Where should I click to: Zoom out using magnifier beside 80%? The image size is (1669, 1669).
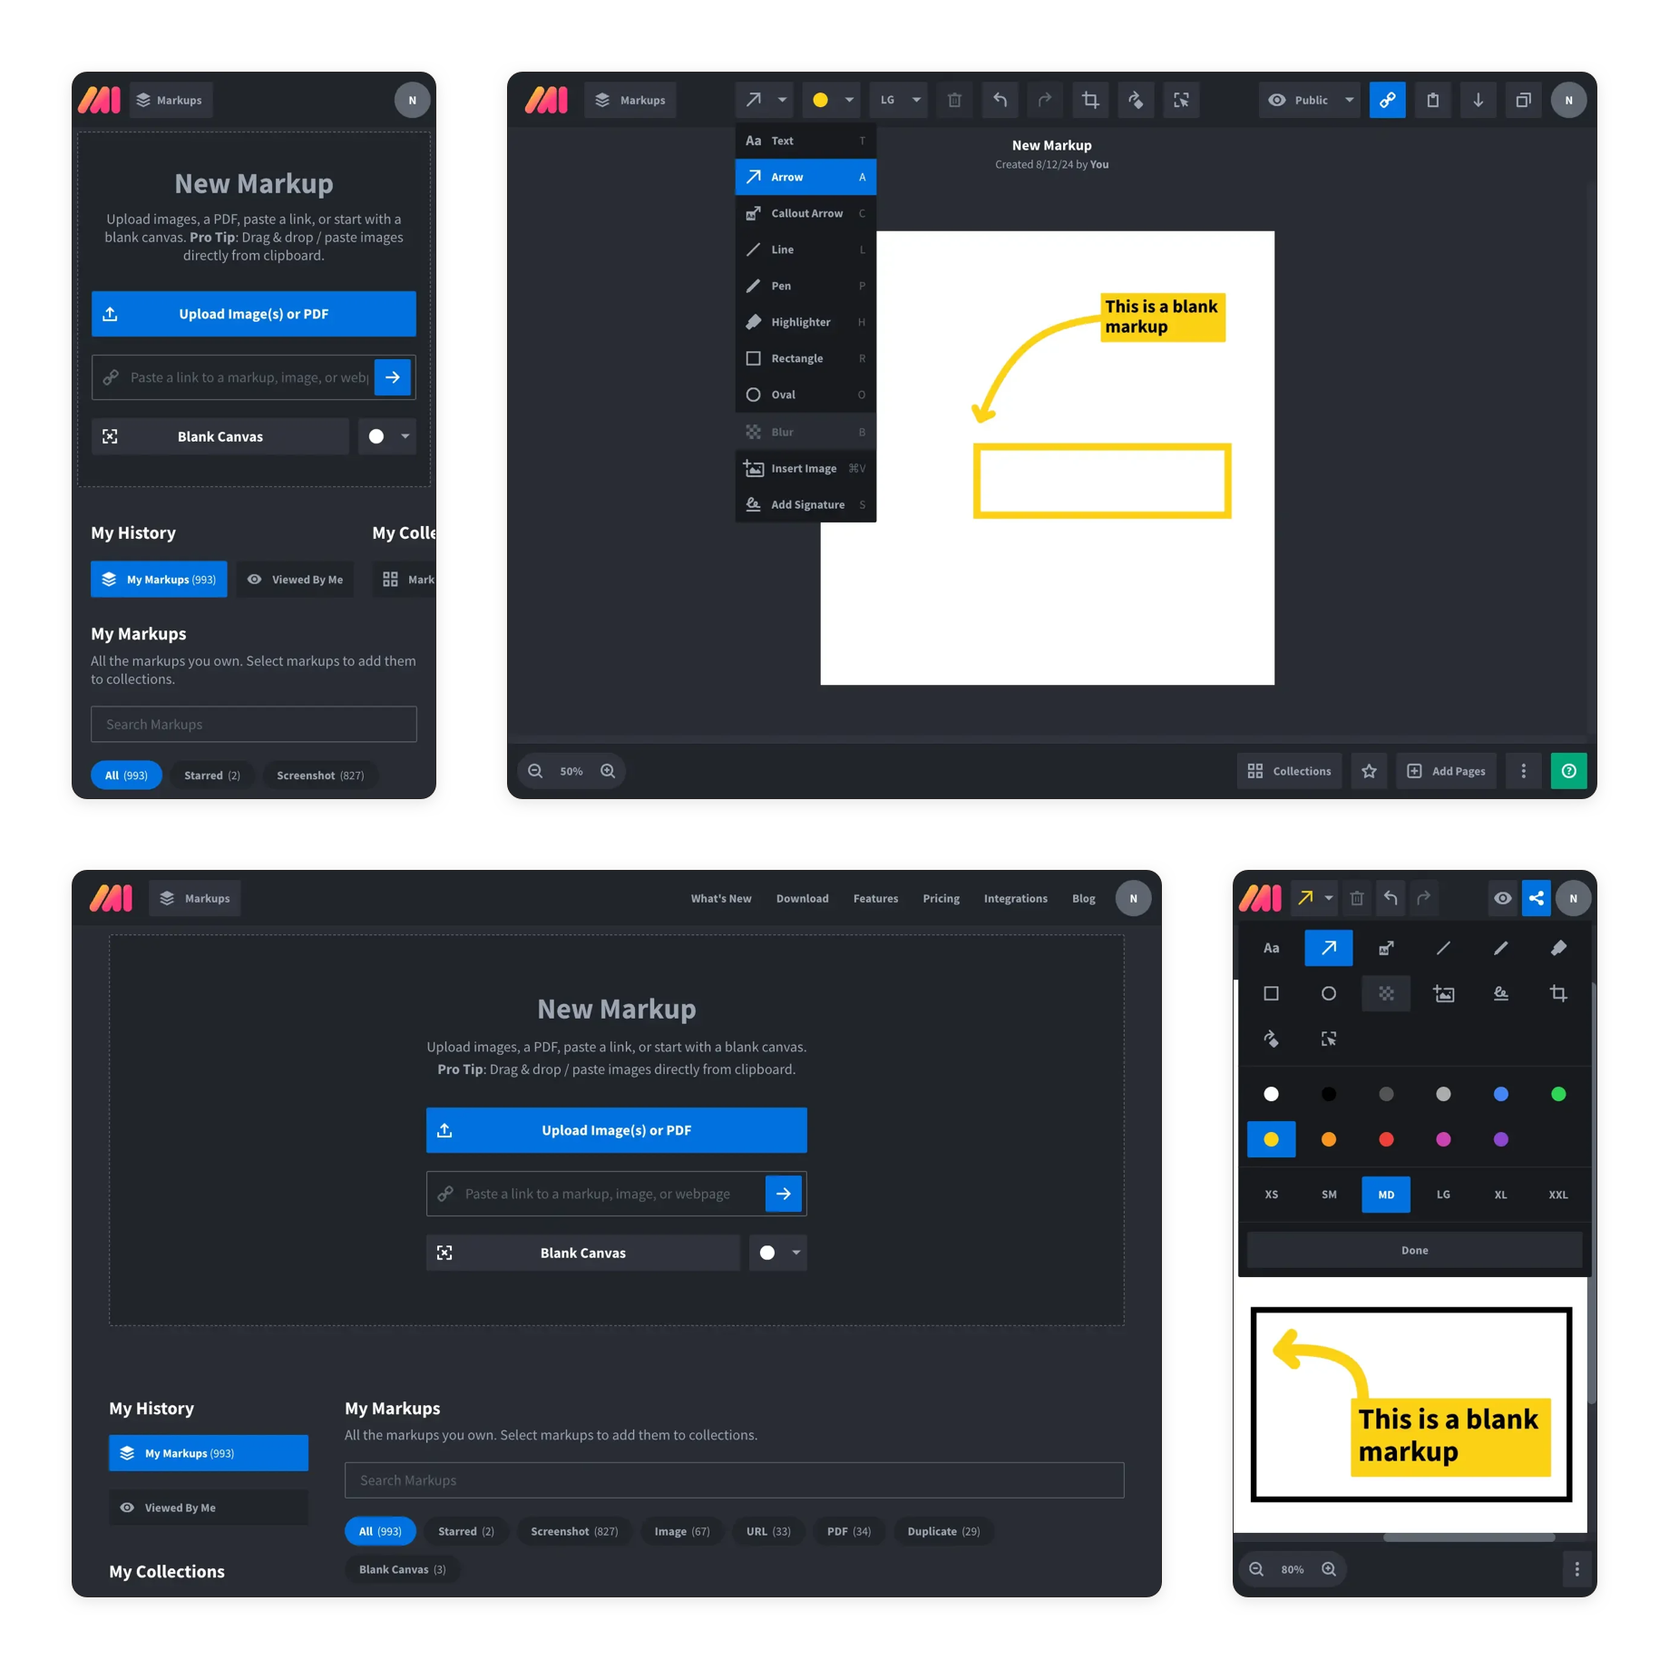(1256, 1569)
